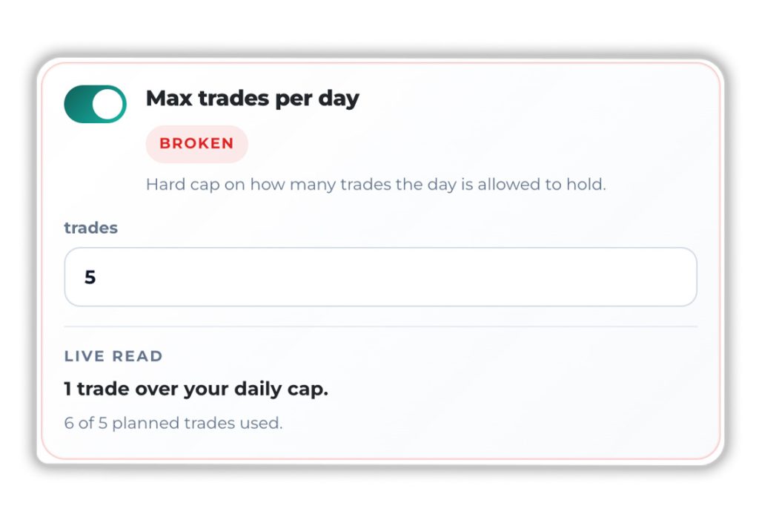This screenshot has height=529, width=759.
Task: Click the red BROKEN status badge
Action: click(196, 144)
